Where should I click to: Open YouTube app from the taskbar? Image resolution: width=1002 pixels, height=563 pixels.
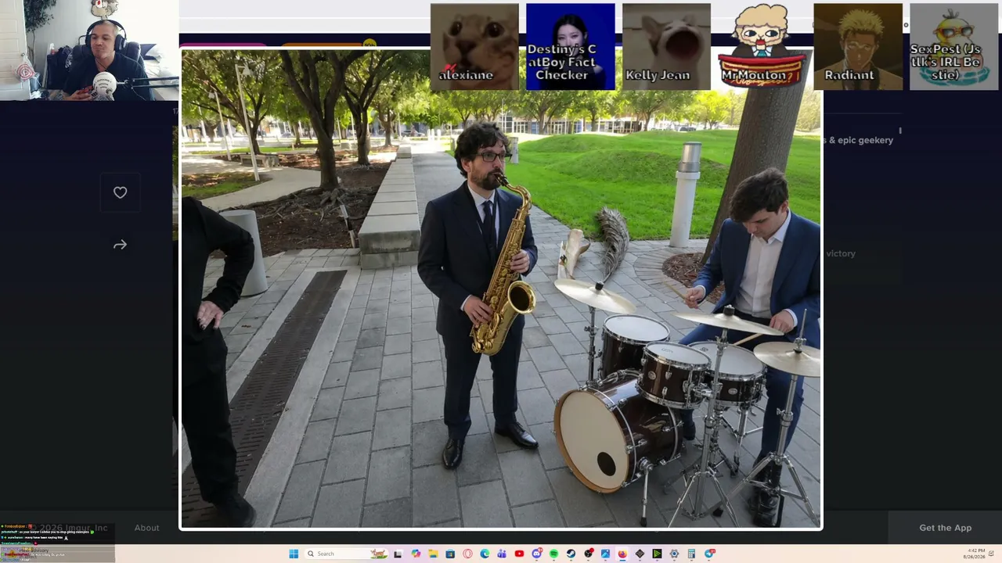519,554
